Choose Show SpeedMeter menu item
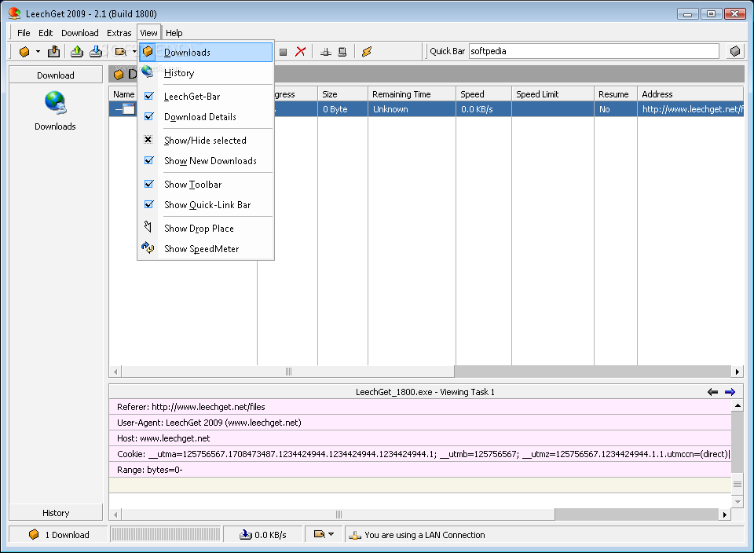Screen dimensions: 754x553 click(x=206, y=248)
